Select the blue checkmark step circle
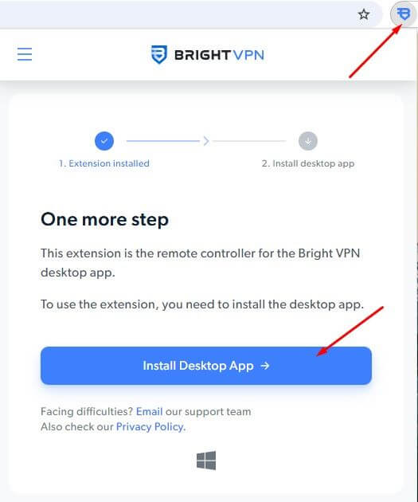This screenshot has height=502, width=418. pyautogui.click(x=104, y=141)
